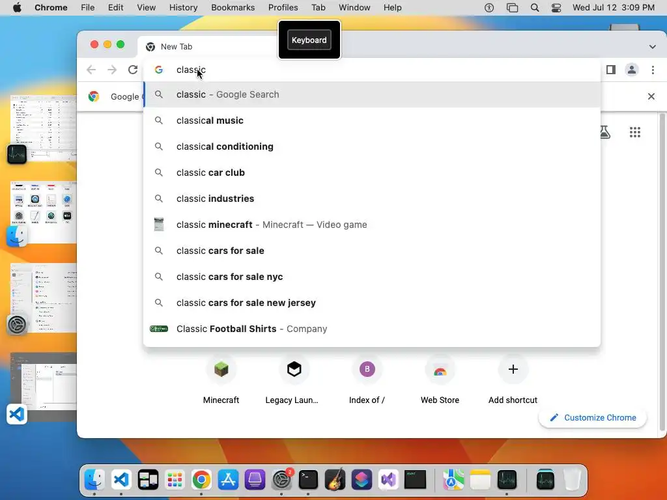Open Finder from the Dock
Screen dimensions: 667x500
click(94, 480)
